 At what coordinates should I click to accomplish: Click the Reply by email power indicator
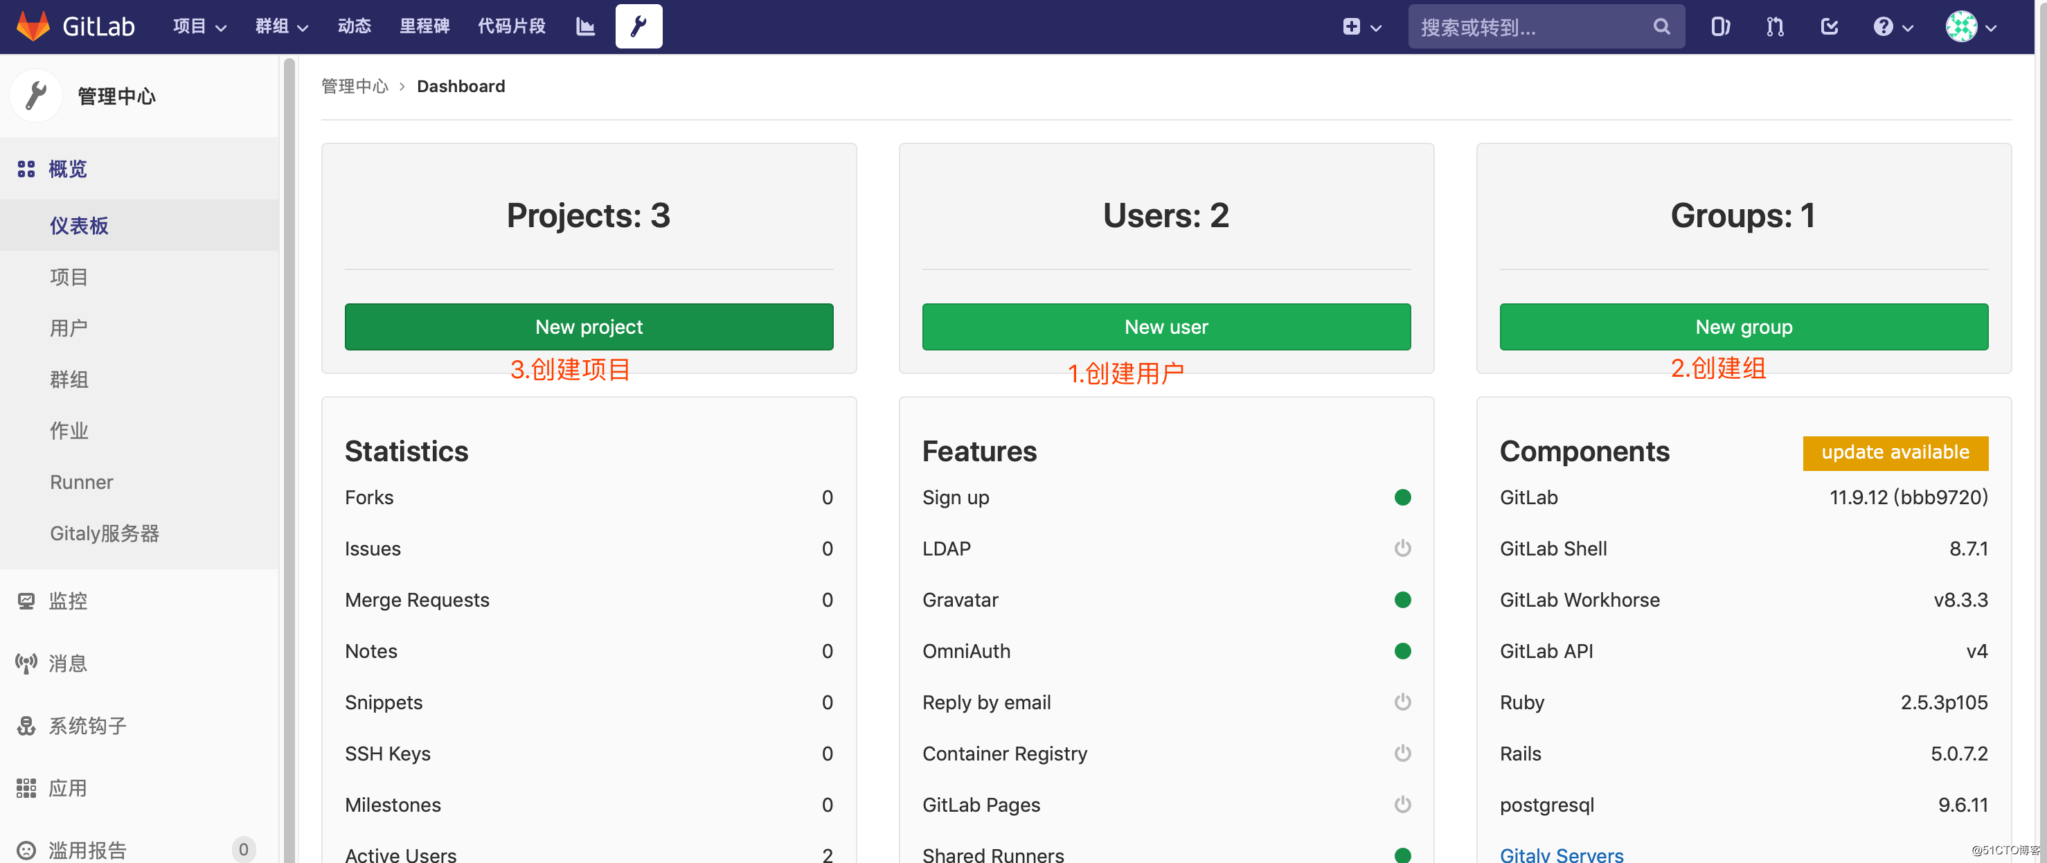coord(1402,702)
